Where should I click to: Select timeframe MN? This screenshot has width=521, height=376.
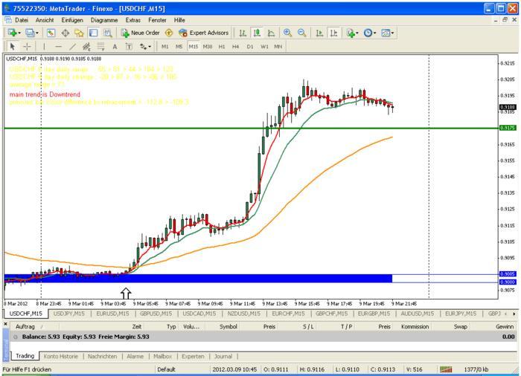[278, 47]
